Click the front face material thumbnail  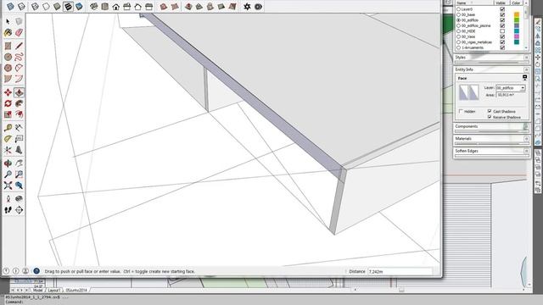[464, 92]
